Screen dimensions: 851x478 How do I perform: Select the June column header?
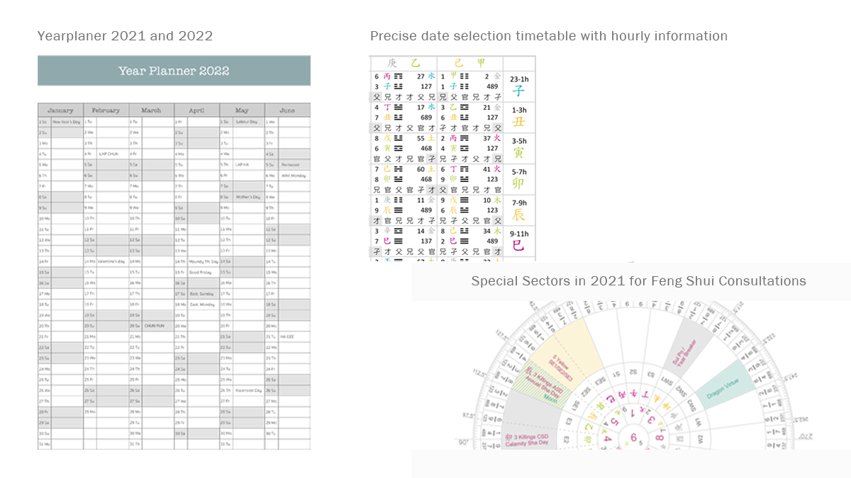click(x=287, y=110)
